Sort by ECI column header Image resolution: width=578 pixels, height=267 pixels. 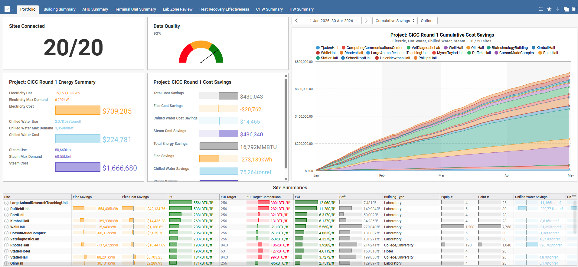316,197
